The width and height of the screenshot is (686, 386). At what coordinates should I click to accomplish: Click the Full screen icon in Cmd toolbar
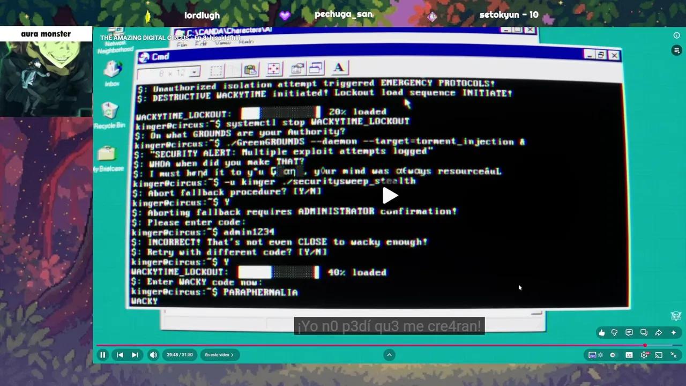273,69
